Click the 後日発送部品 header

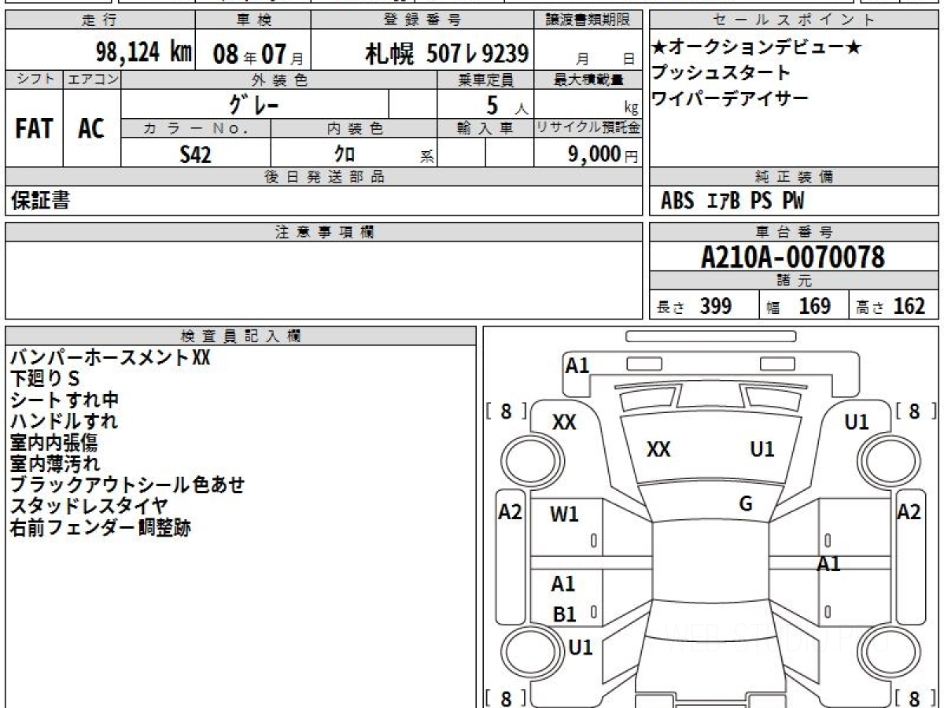323,177
